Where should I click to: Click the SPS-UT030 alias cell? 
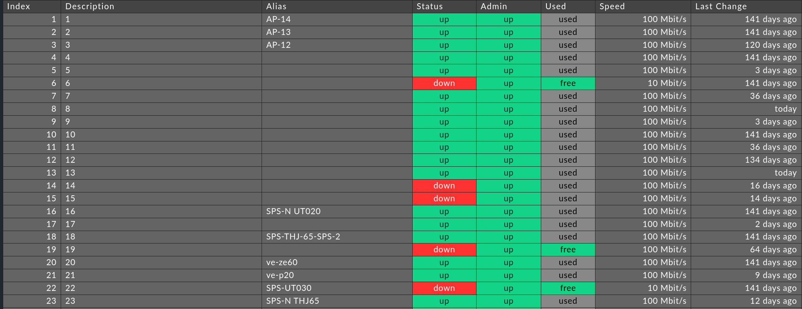(288, 288)
